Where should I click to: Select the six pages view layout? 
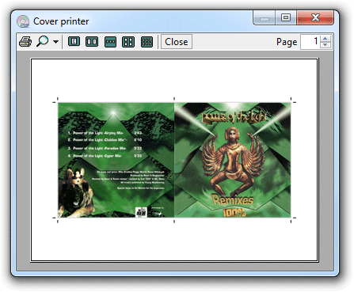pos(147,42)
